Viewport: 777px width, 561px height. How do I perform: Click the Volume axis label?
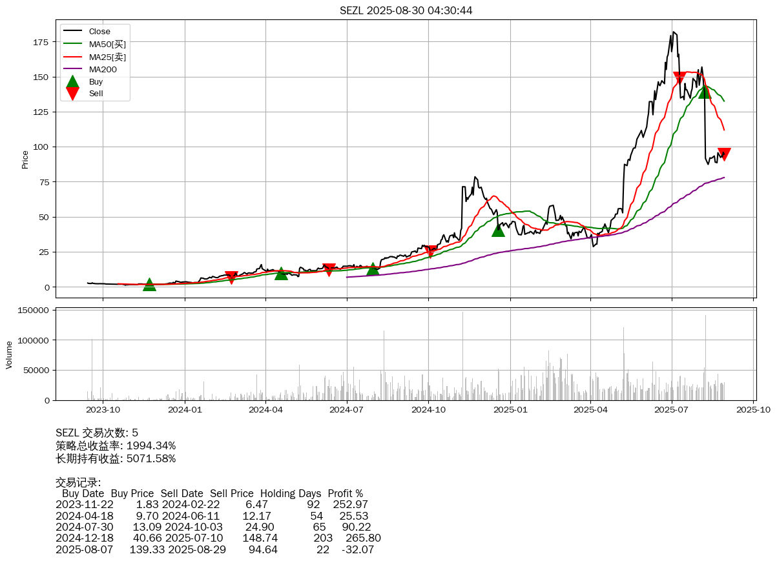click(x=9, y=354)
